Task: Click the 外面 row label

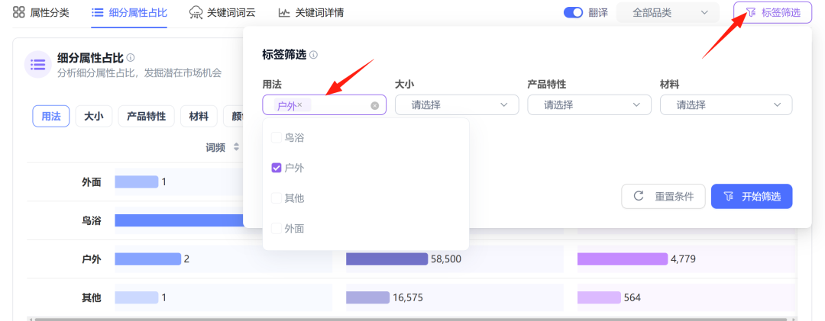Action: click(x=91, y=182)
